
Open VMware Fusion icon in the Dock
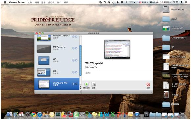tap(70, 114)
